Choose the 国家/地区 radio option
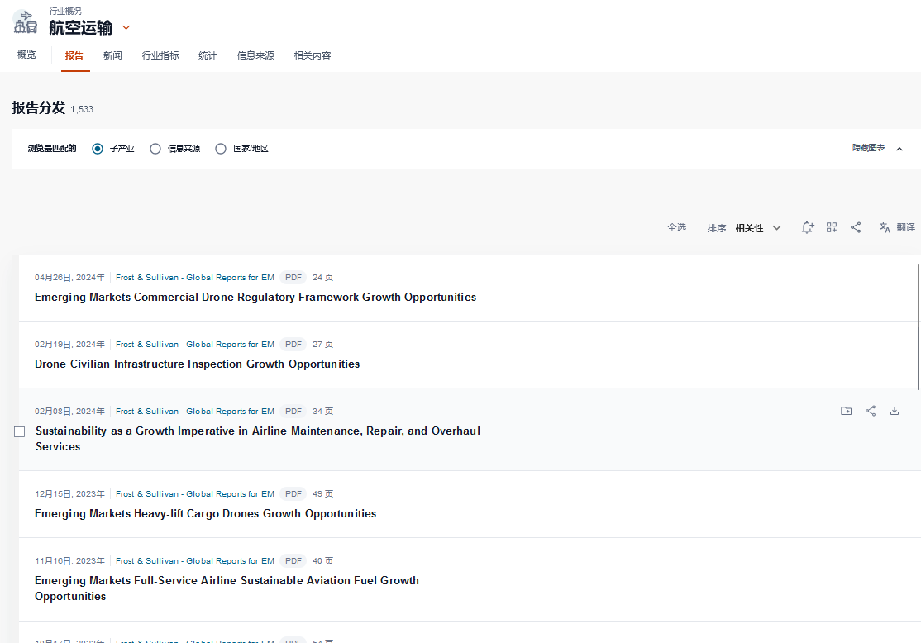Viewport: 921px width, 643px height. pyautogui.click(x=221, y=149)
